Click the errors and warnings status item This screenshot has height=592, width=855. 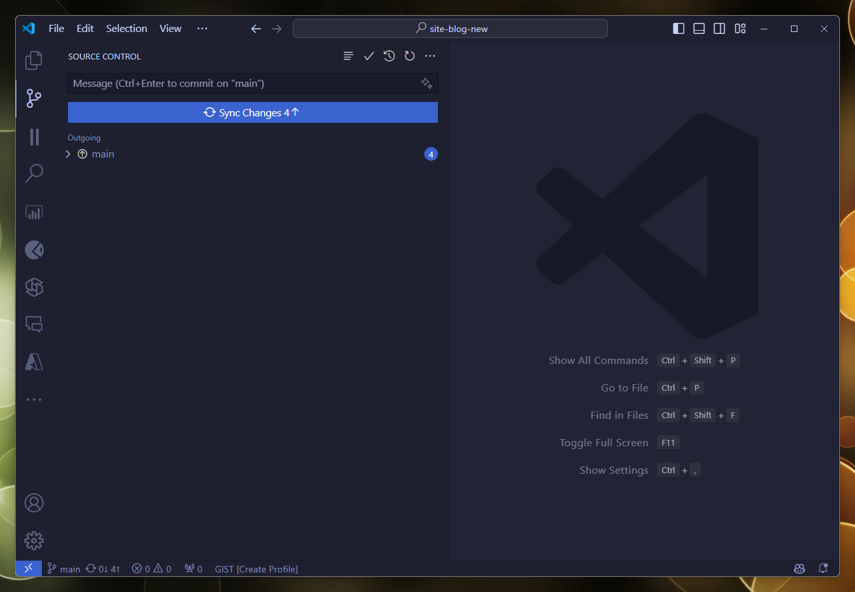click(151, 568)
